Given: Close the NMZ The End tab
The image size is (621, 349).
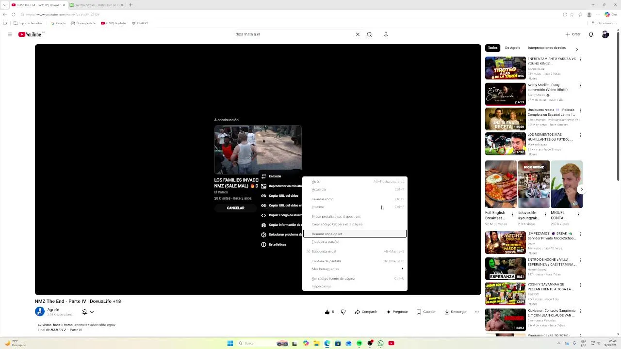Looking at the screenshot, I should (64, 5).
